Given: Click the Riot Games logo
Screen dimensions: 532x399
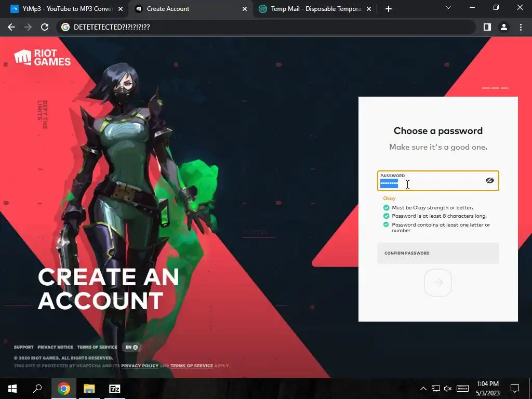Looking at the screenshot, I should pyautogui.click(x=43, y=57).
